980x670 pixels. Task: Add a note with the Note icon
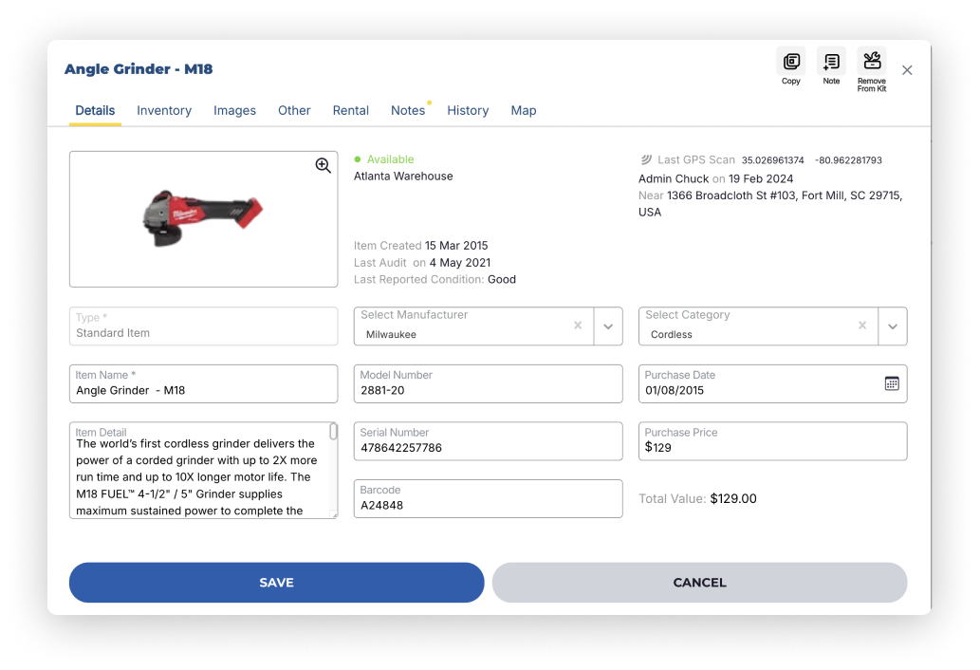point(831,62)
